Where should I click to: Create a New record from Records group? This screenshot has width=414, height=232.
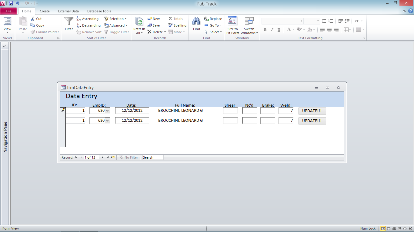pyautogui.click(x=153, y=19)
